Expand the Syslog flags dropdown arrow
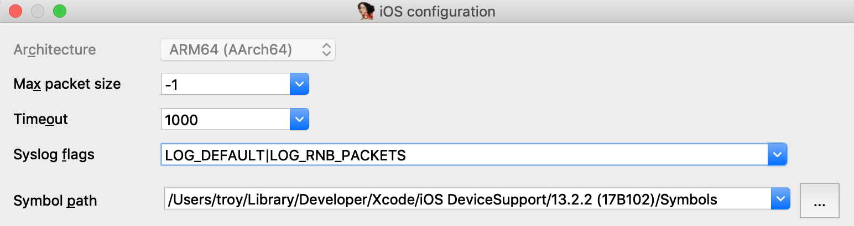The image size is (854, 226). tap(777, 155)
